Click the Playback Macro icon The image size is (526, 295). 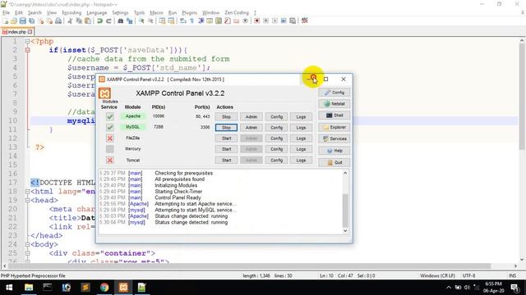(x=275, y=20)
